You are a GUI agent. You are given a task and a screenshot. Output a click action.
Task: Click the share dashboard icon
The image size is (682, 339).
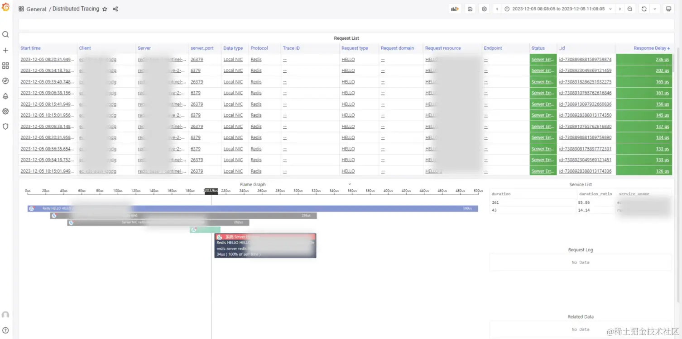click(115, 9)
